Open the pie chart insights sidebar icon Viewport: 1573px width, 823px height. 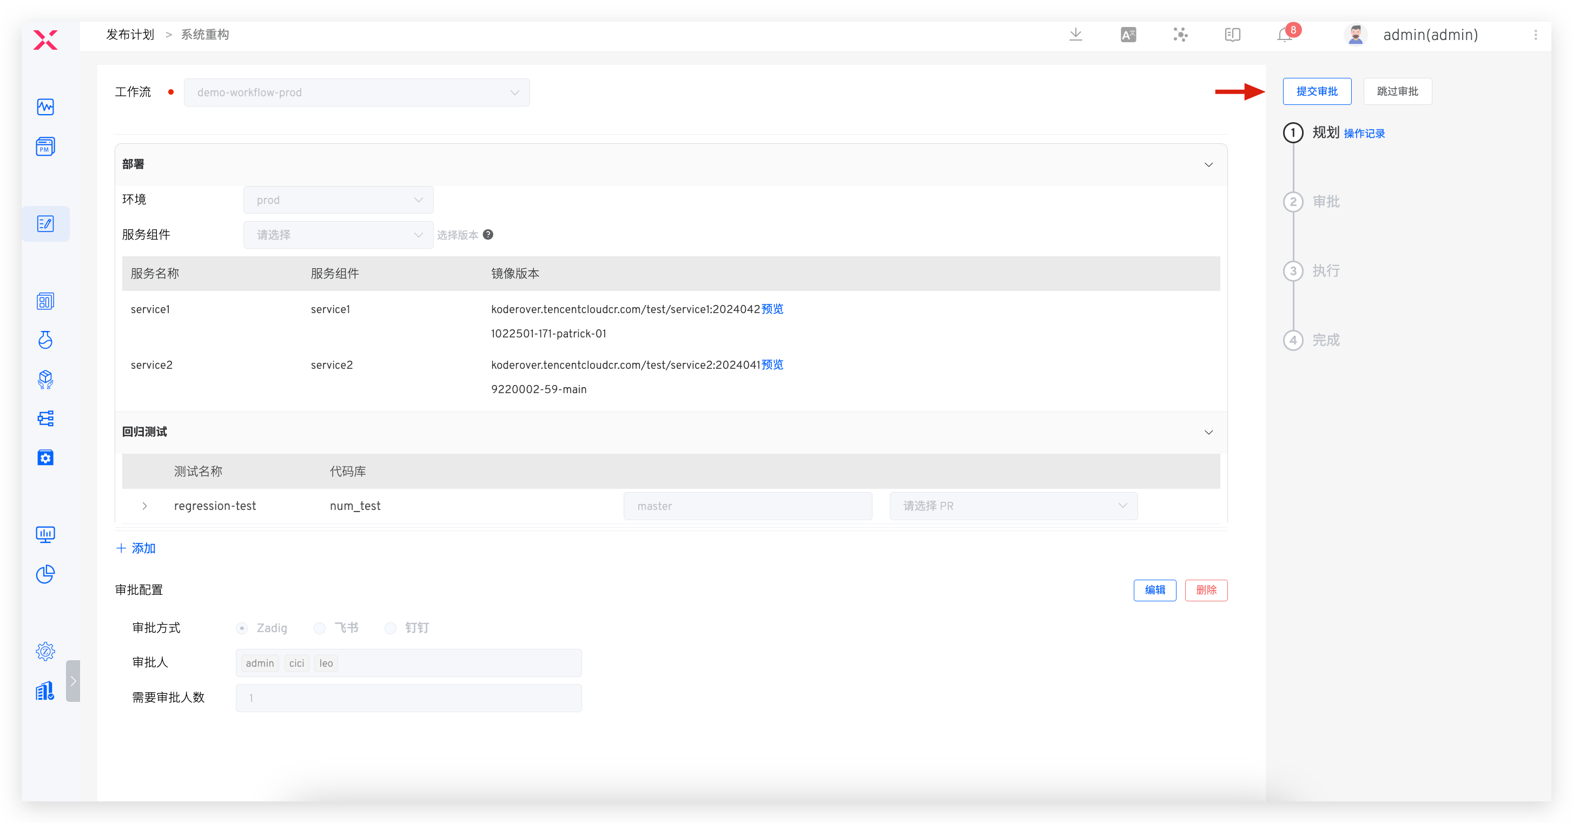46,574
